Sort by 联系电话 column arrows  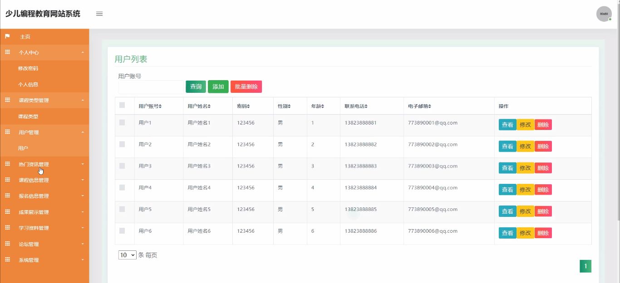coord(366,106)
